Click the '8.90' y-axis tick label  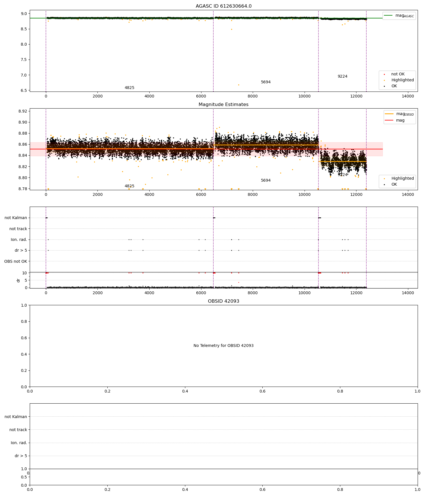23,122
